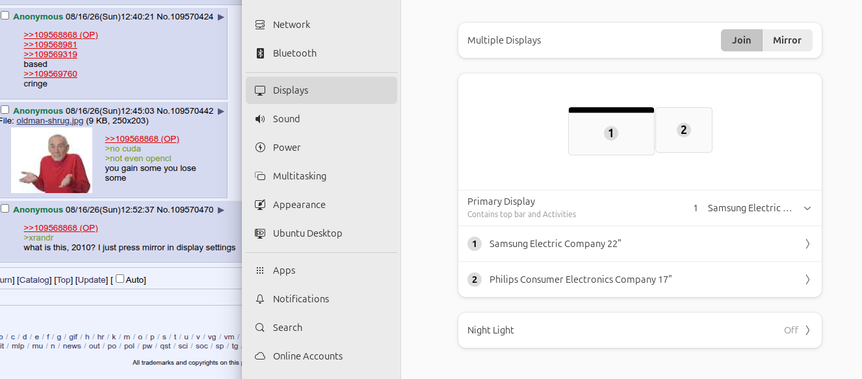Open the Night Light settings row

pyautogui.click(x=640, y=330)
